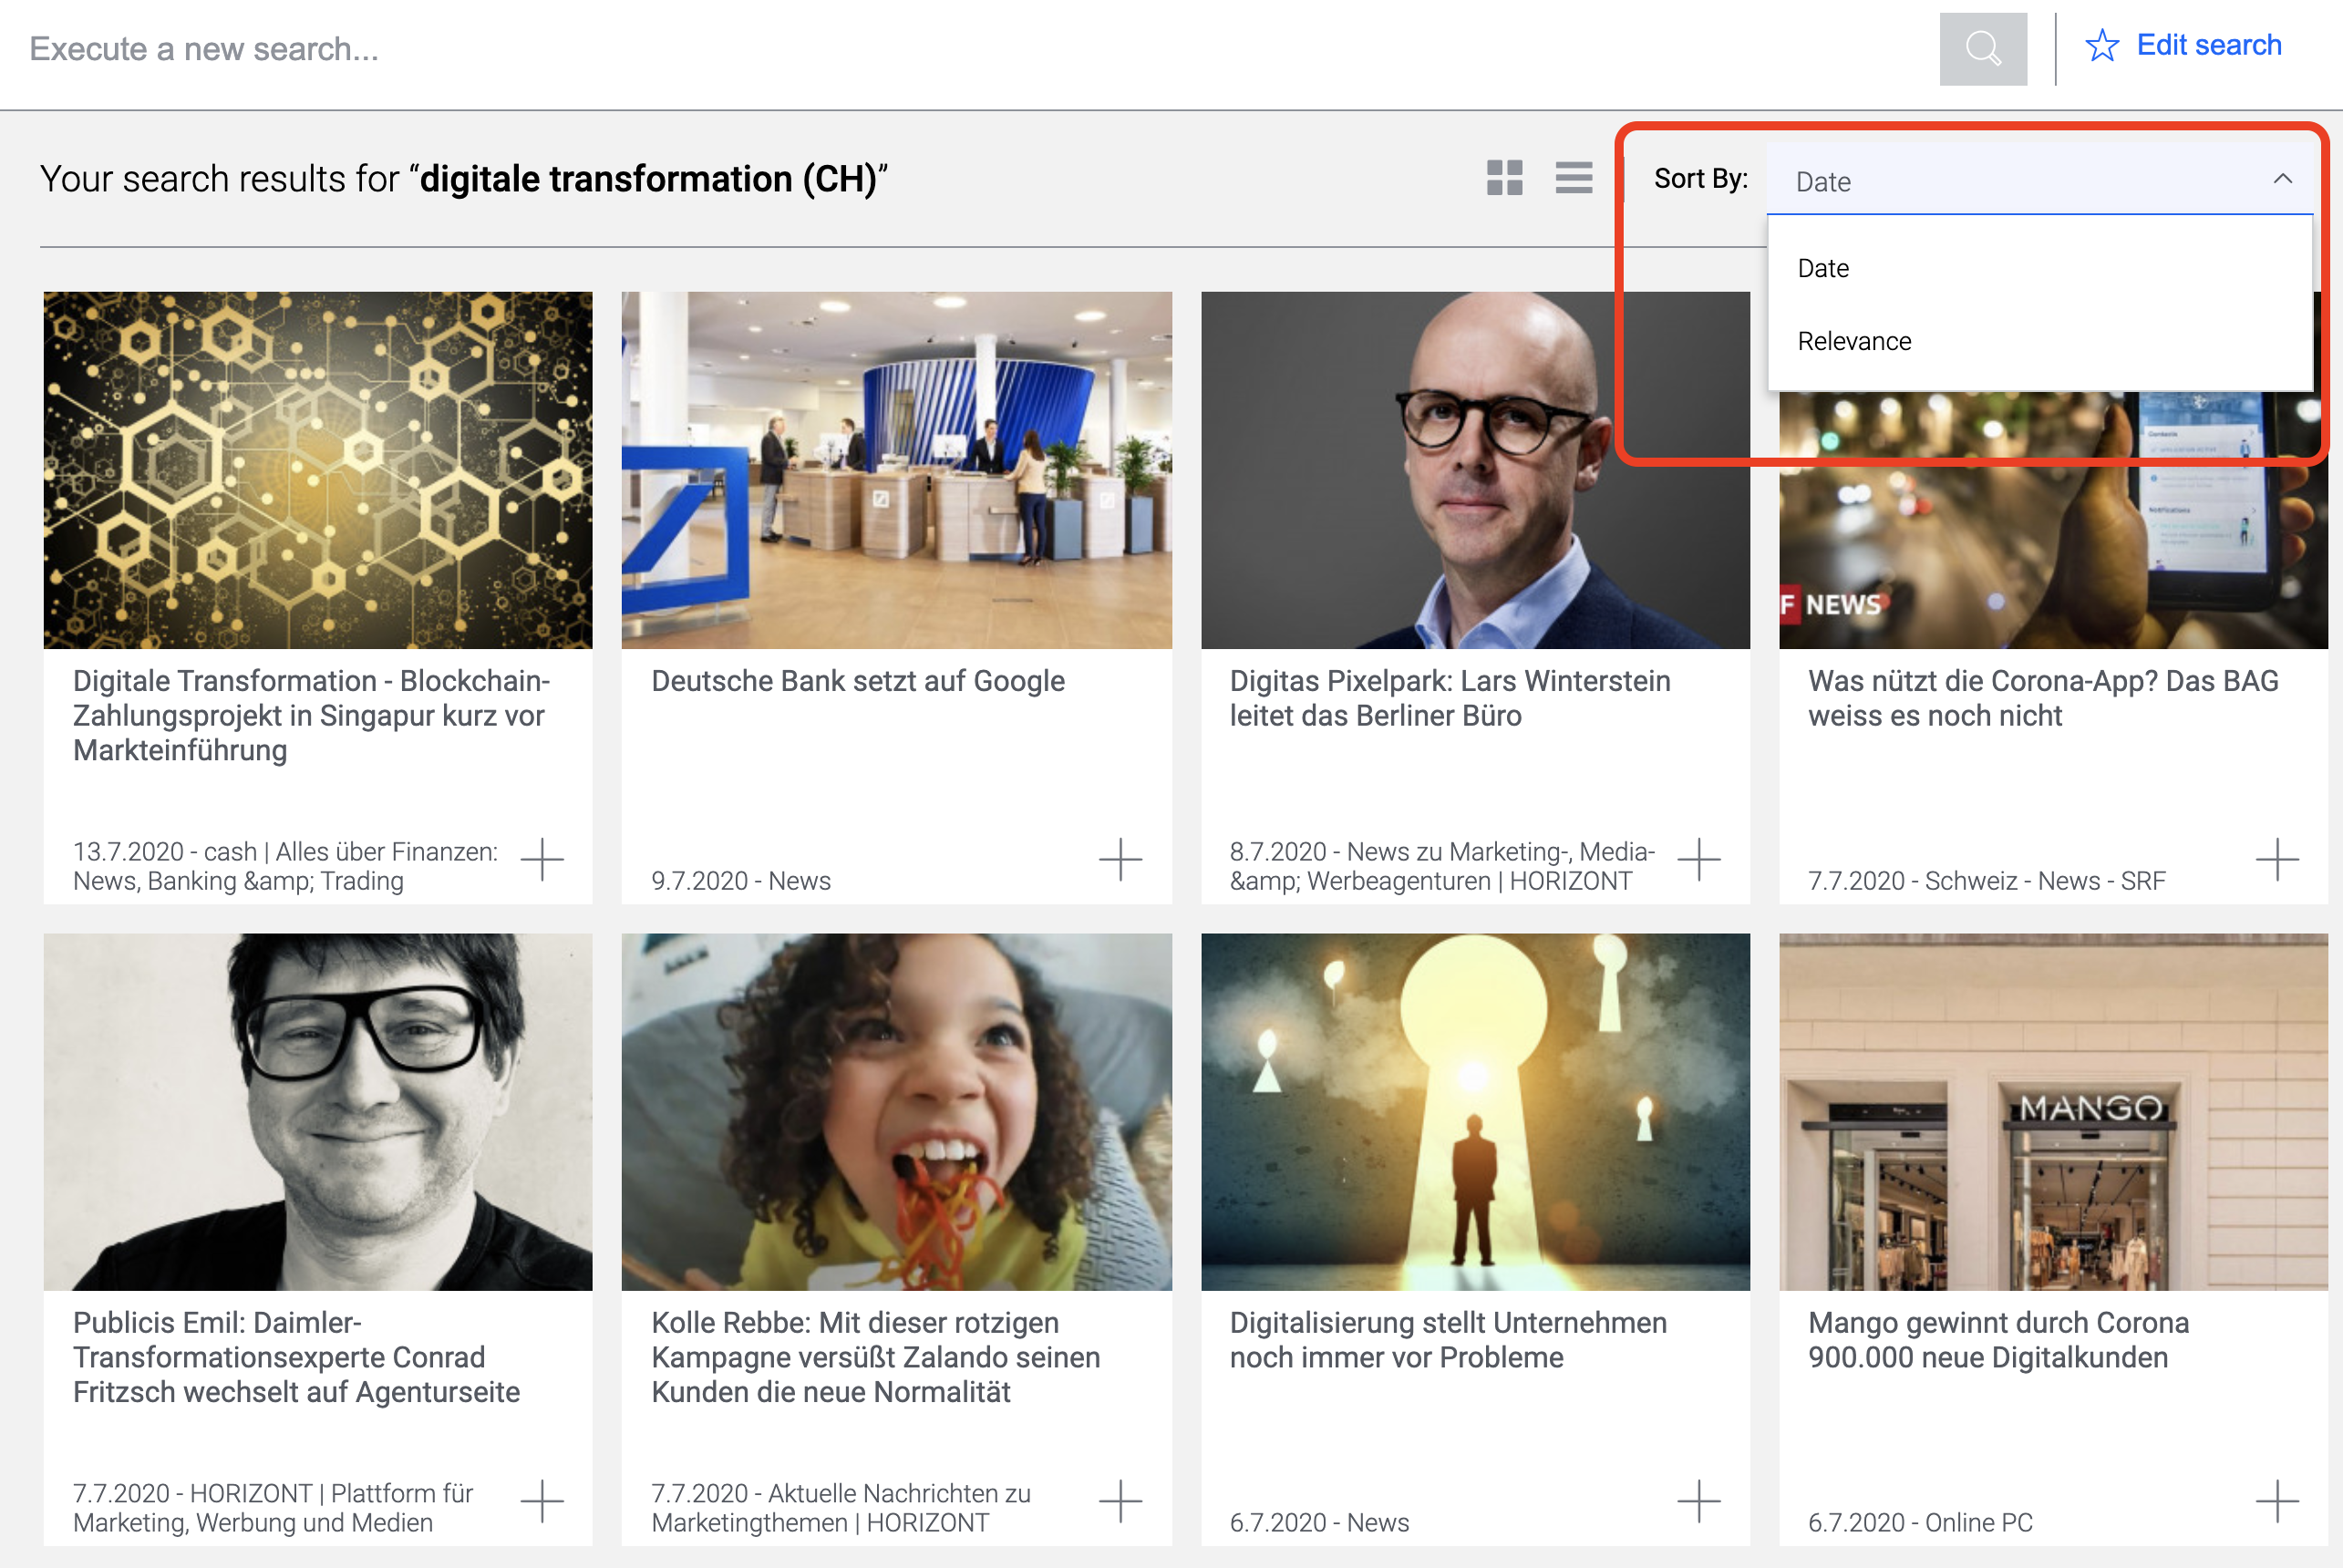Click the glowing keyhole illustration thumbnail
The height and width of the screenshot is (1568, 2343).
pyautogui.click(x=1475, y=1112)
